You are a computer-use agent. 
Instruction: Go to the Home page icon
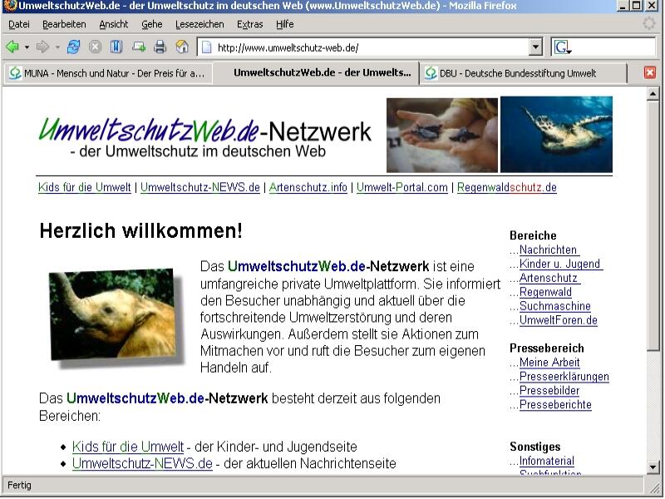pos(182,47)
